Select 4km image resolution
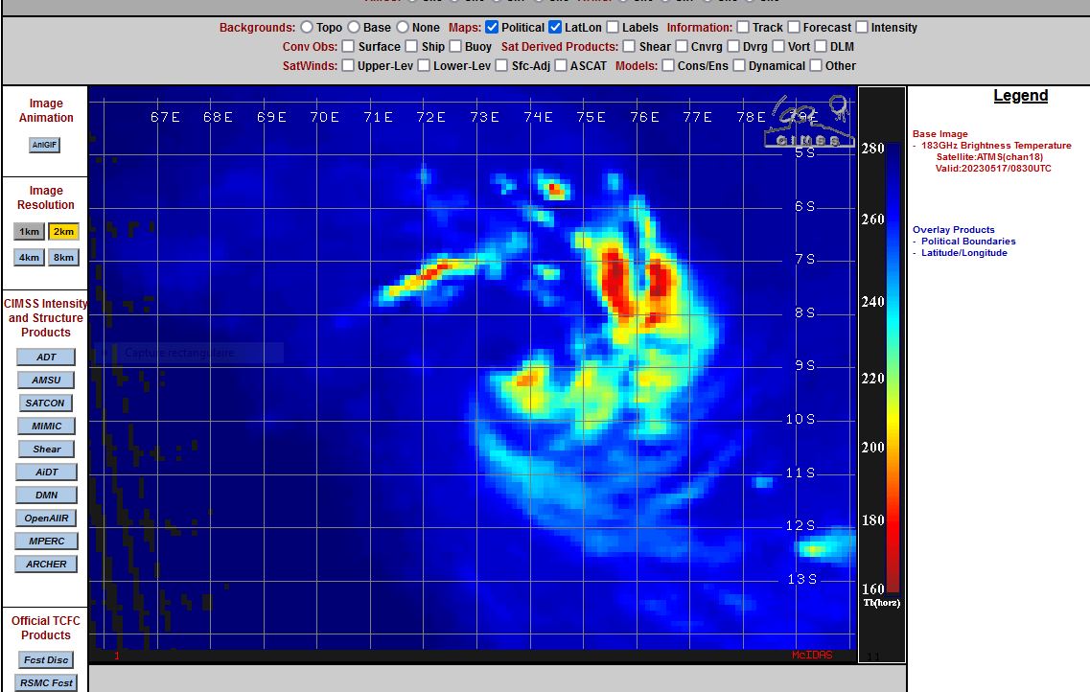Viewport: 1090px width, 692px height. pos(30,257)
